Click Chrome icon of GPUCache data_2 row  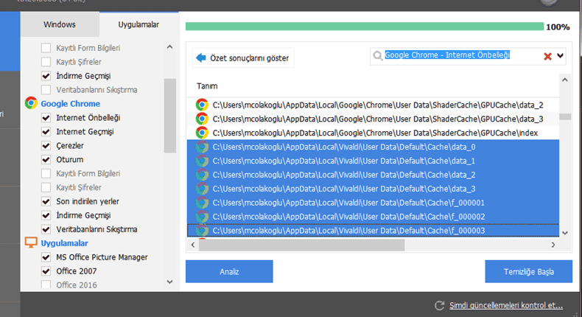(x=202, y=105)
